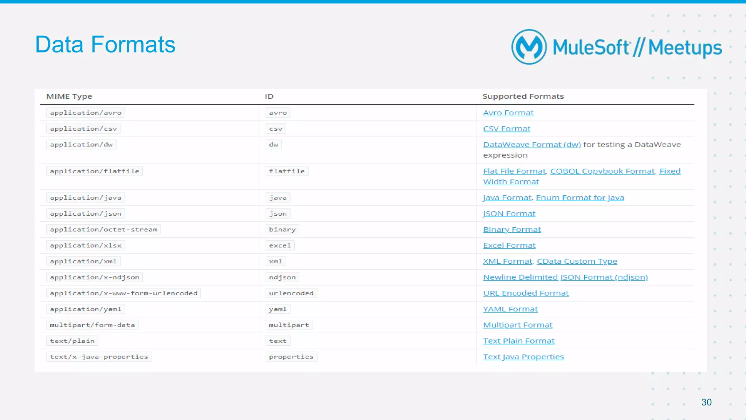
Task: Open the YAML Format link
Action: 510,309
